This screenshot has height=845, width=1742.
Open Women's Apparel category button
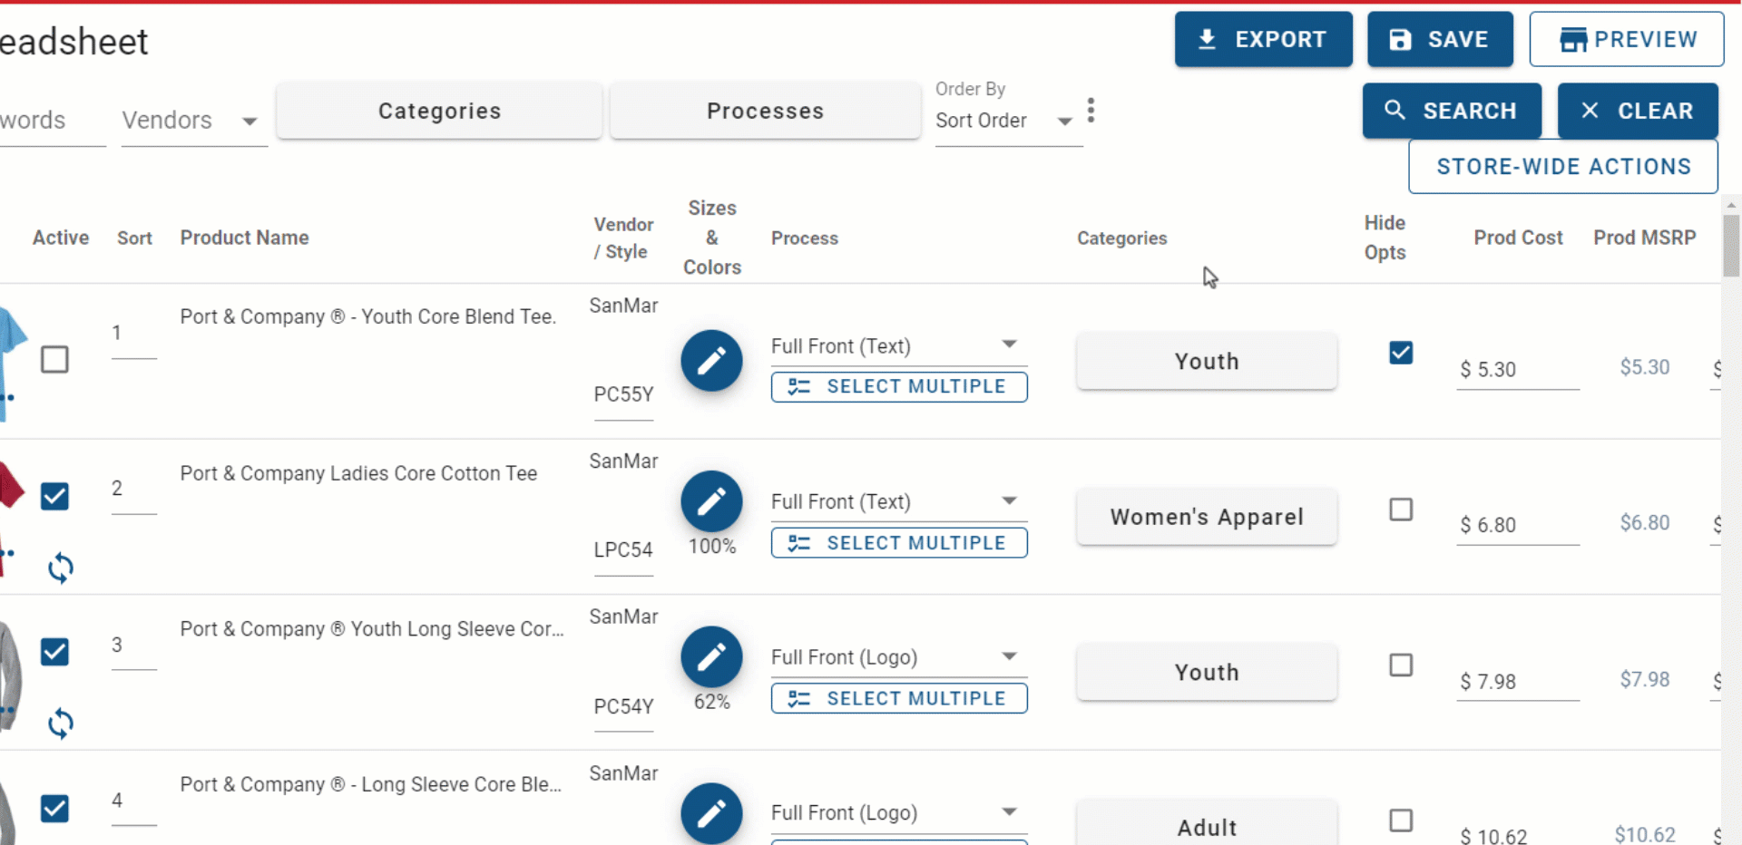[1207, 517]
